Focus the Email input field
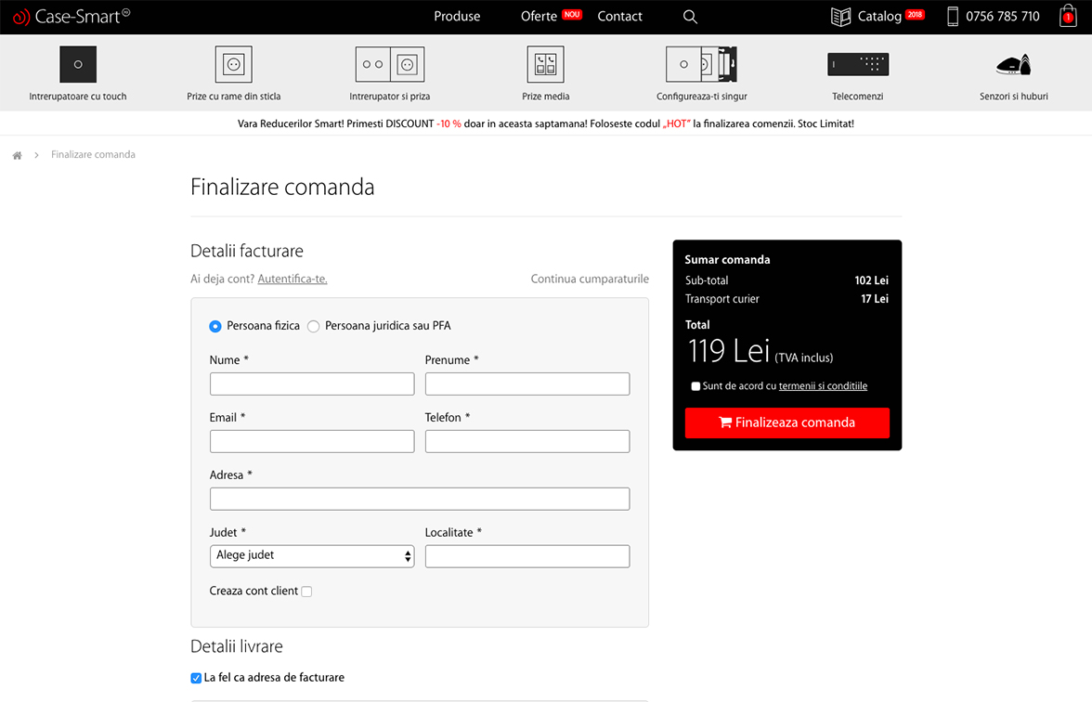This screenshot has height=702, width=1092. click(x=312, y=441)
